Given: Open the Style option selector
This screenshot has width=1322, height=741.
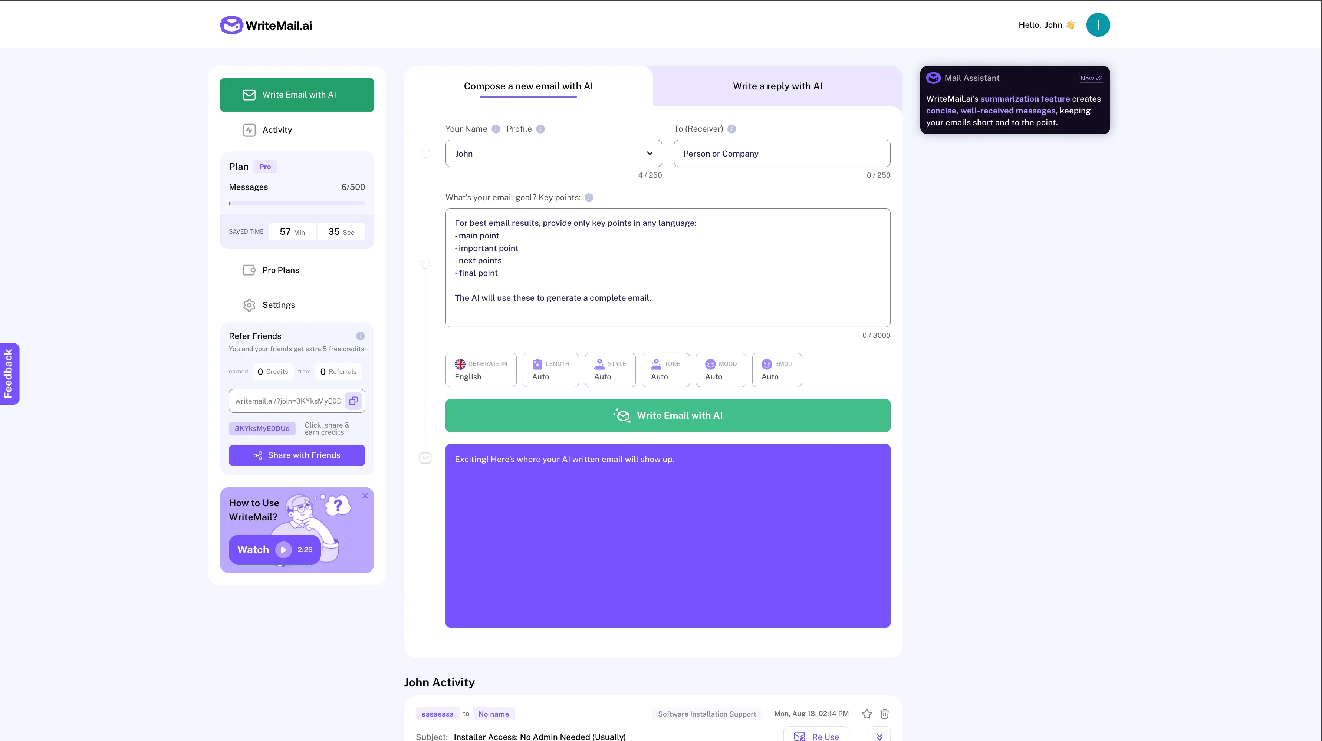Looking at the screenshot, I should pos(610,370).
